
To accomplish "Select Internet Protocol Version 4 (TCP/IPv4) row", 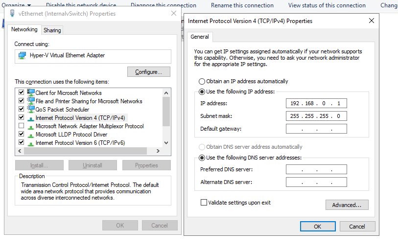I will pos(80,118).
